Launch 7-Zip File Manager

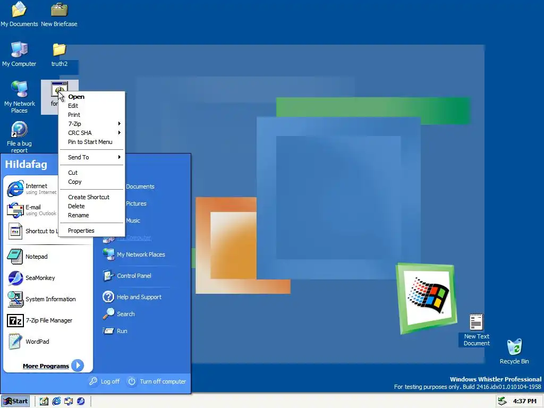[x=39, y=320]
